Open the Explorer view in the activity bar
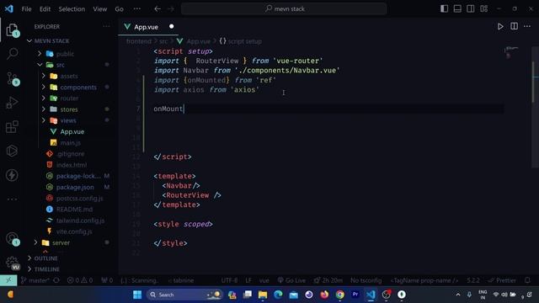The image size is (539, 303). (x=13, y=30)
